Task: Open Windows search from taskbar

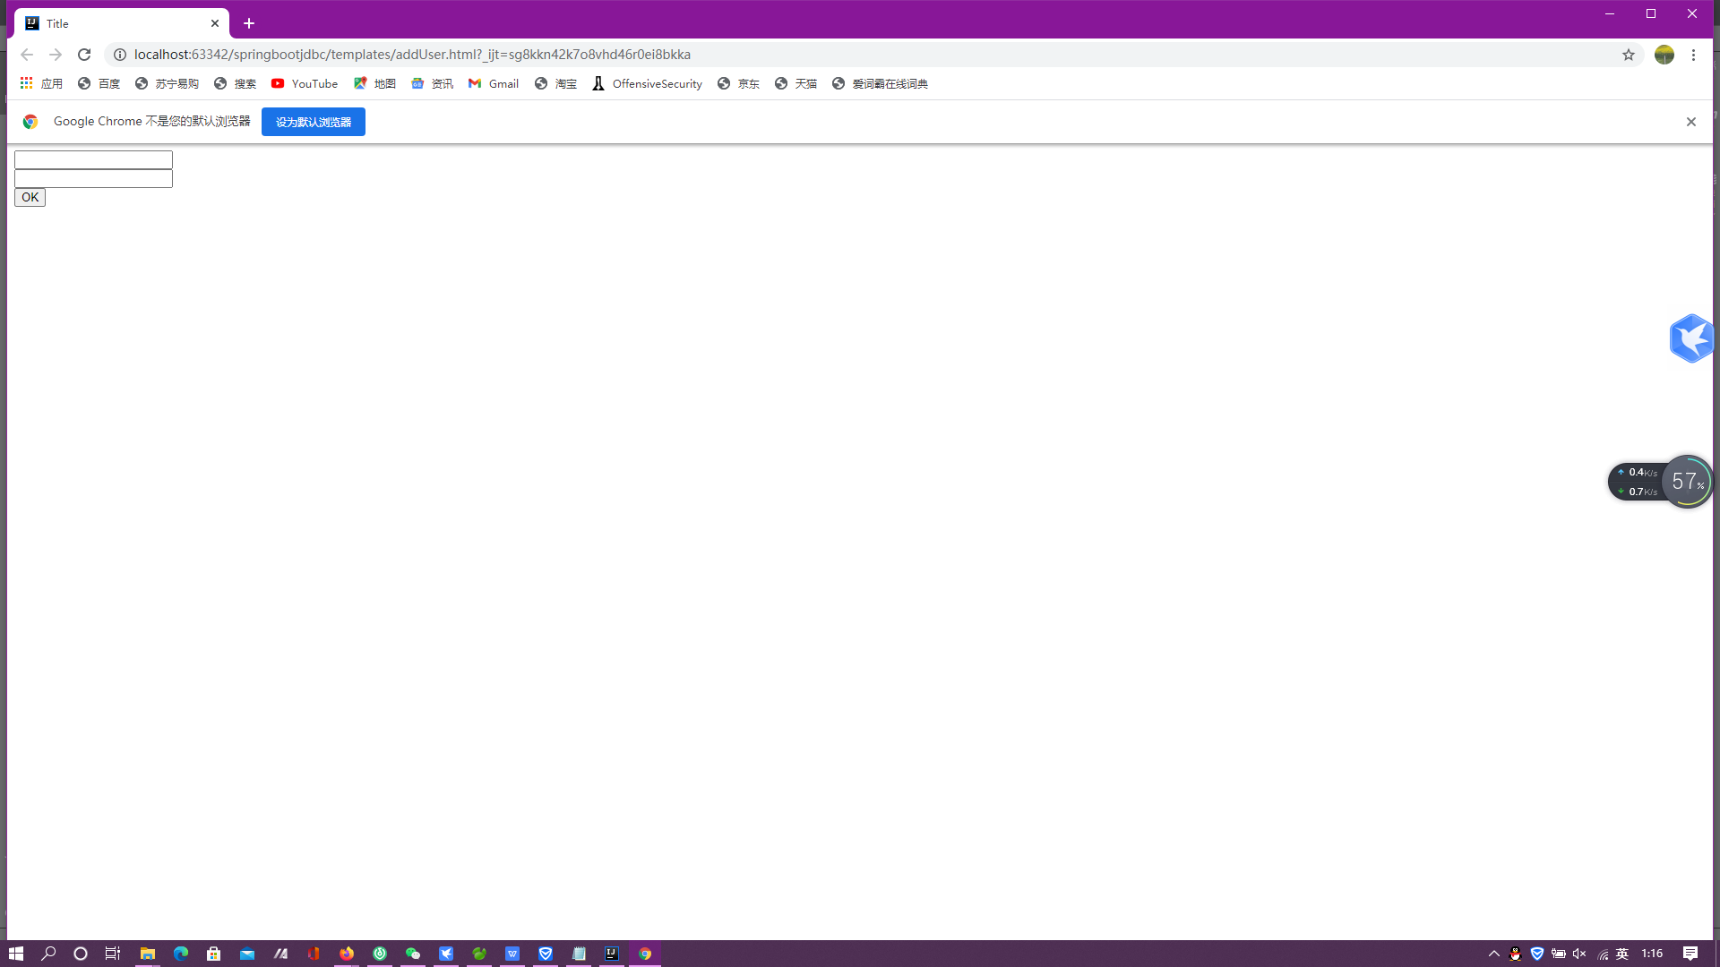Action: click(x=48, y=954)
